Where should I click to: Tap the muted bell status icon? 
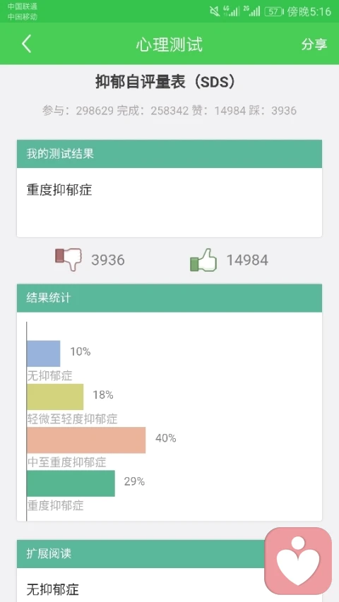click(x=215, y=11)
